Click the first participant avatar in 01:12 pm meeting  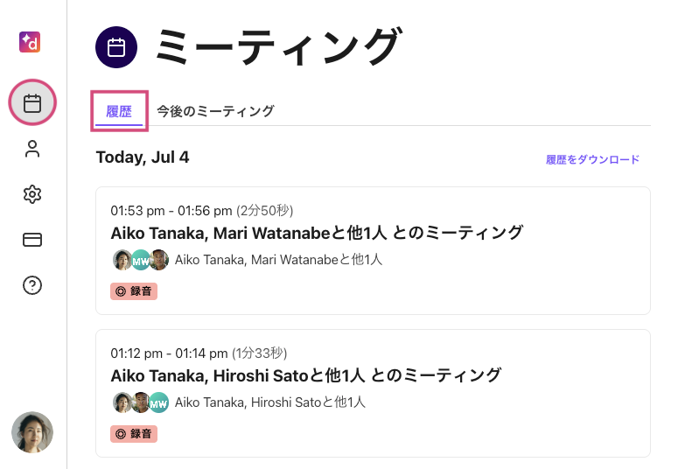122,402
